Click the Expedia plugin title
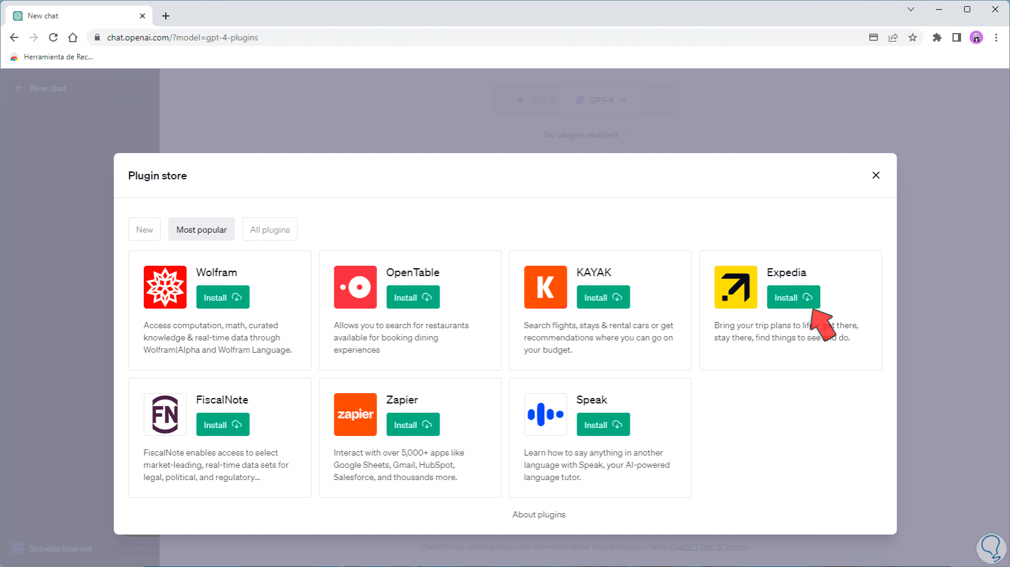This screenshot has width=1010, height=567. [787, 272]
